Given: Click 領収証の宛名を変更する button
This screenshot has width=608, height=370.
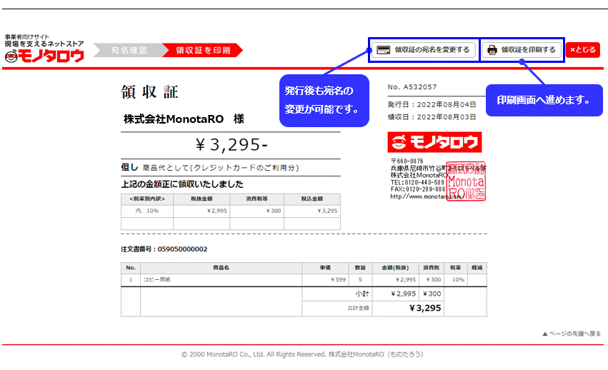Looking at the screenshot, I should [424, 50].
